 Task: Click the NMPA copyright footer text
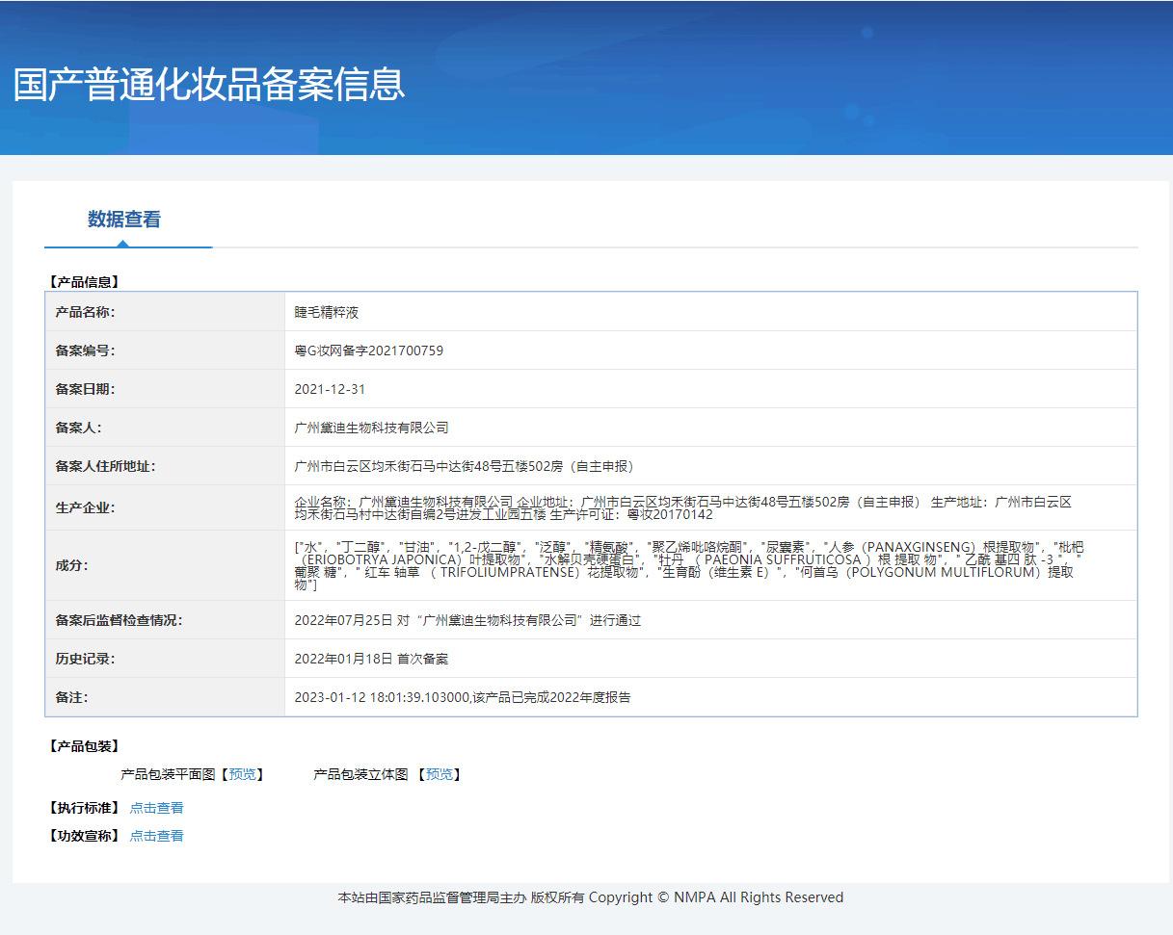(590, 897)
